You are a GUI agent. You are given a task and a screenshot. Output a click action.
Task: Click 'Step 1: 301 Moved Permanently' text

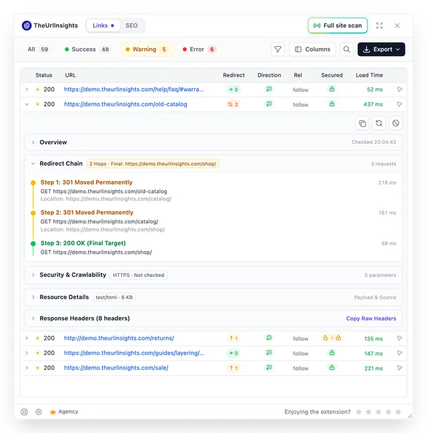tap(86, 183)
